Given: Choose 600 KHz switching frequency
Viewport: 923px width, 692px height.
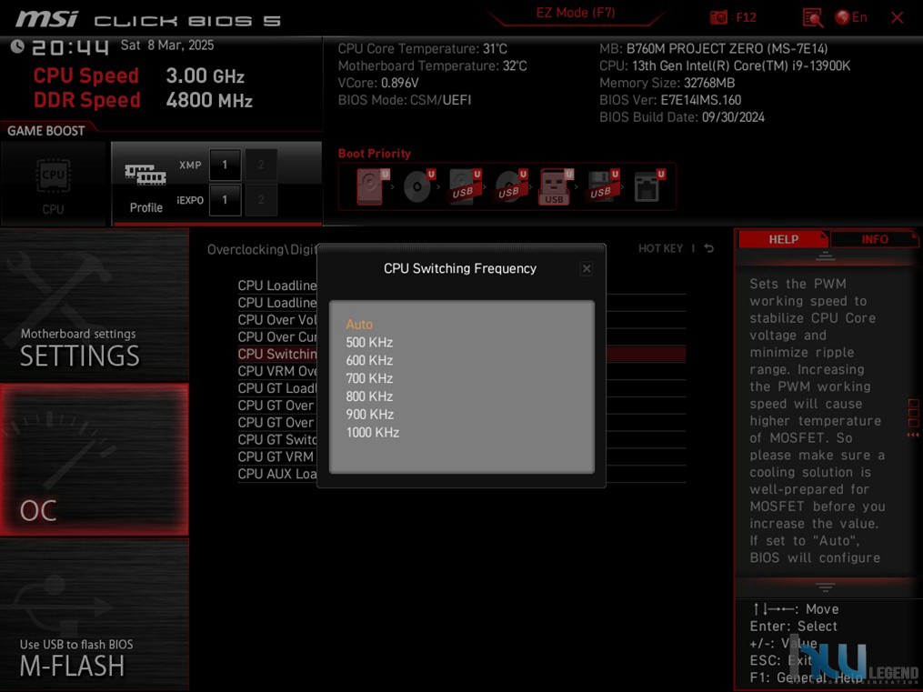Looking at the screenshot, I should (369, 361).
